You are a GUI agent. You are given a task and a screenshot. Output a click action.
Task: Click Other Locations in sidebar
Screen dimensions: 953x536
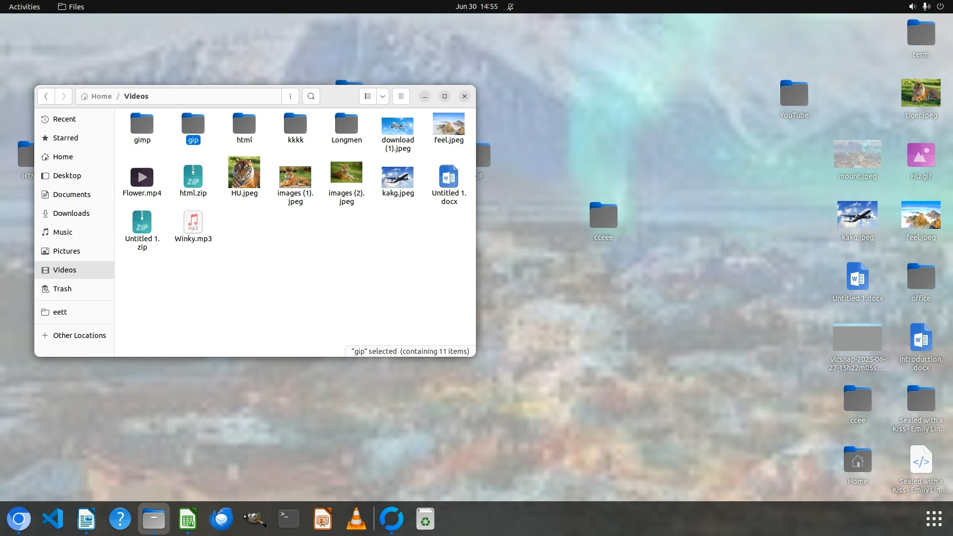[79, 335]
